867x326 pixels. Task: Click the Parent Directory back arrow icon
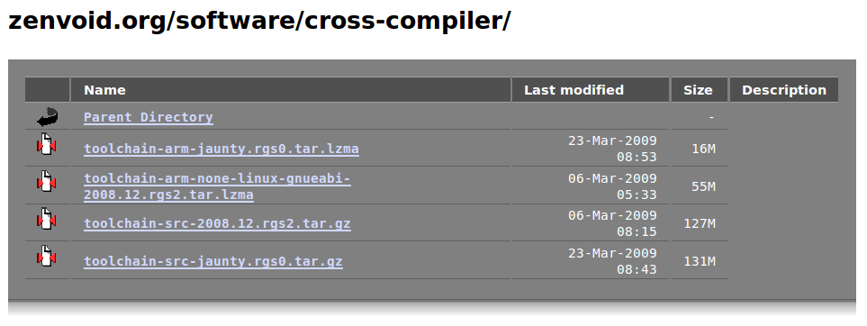pos(47,117)
